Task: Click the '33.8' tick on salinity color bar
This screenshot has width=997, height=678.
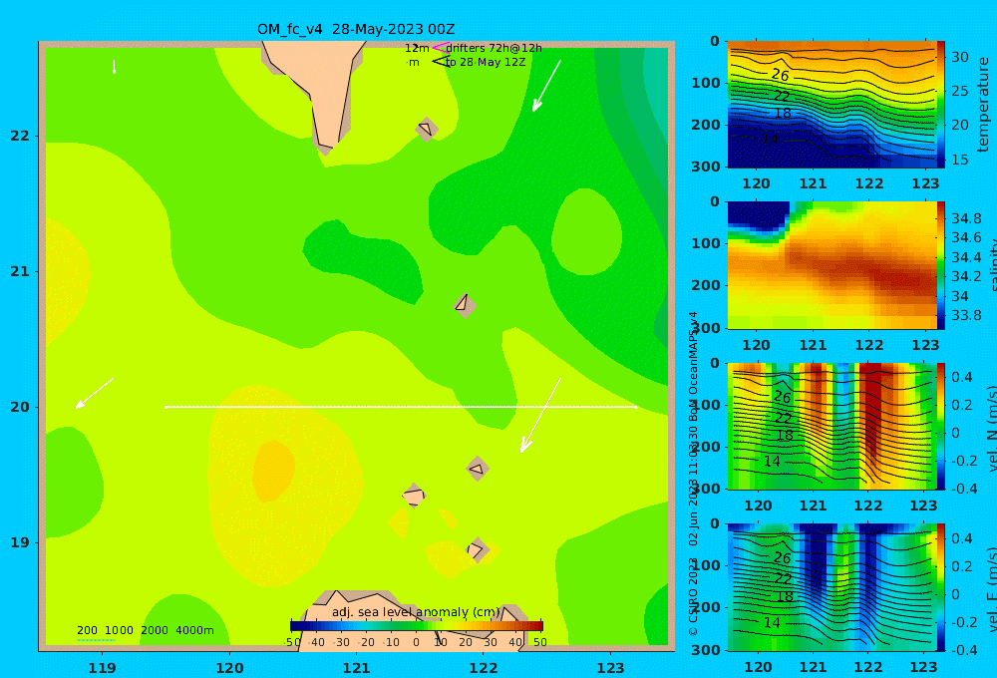Action: click(966, 315)
